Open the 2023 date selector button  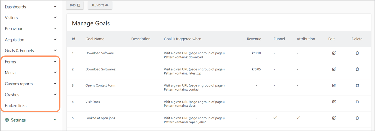click(x=75, y=5)
